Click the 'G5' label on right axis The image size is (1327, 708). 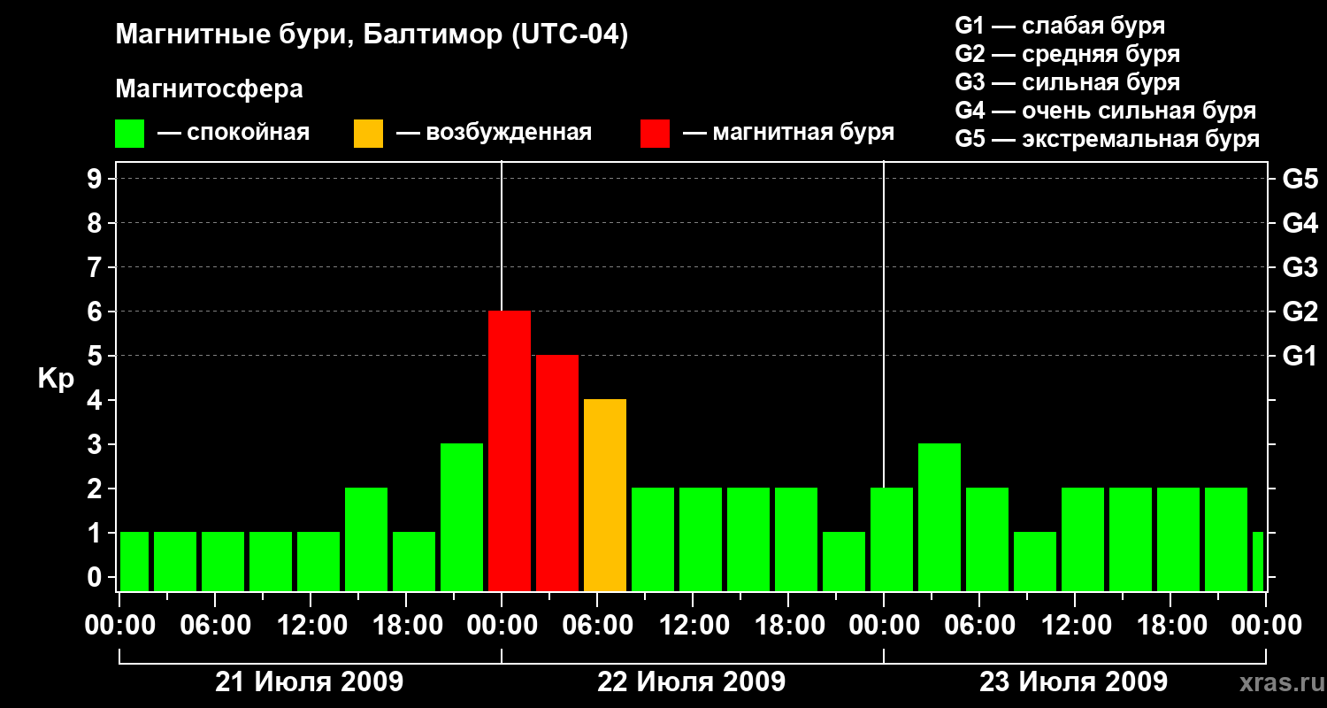1300,179
